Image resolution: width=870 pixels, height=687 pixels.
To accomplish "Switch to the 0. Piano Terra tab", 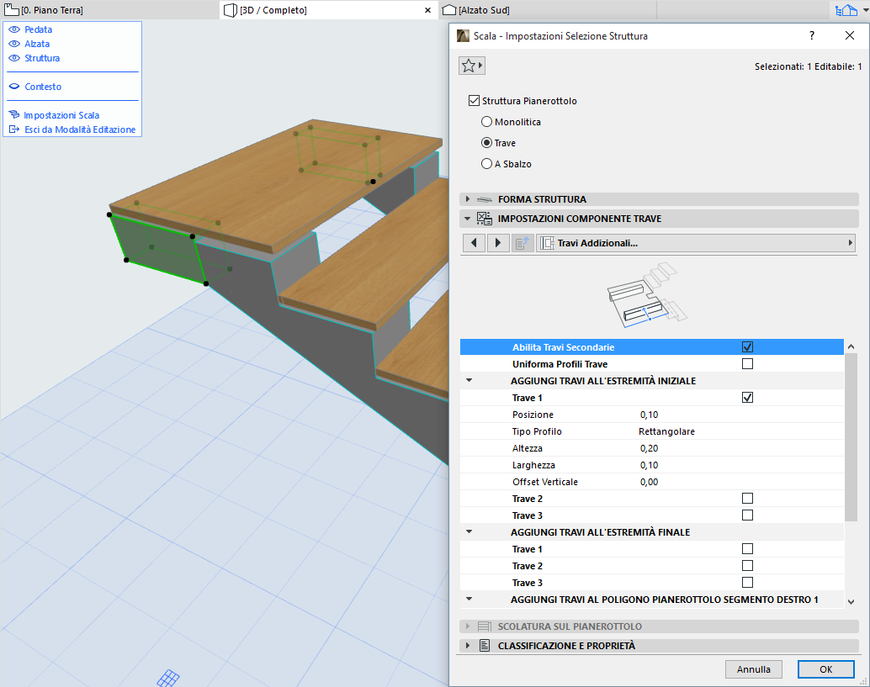I will [50, 10].
